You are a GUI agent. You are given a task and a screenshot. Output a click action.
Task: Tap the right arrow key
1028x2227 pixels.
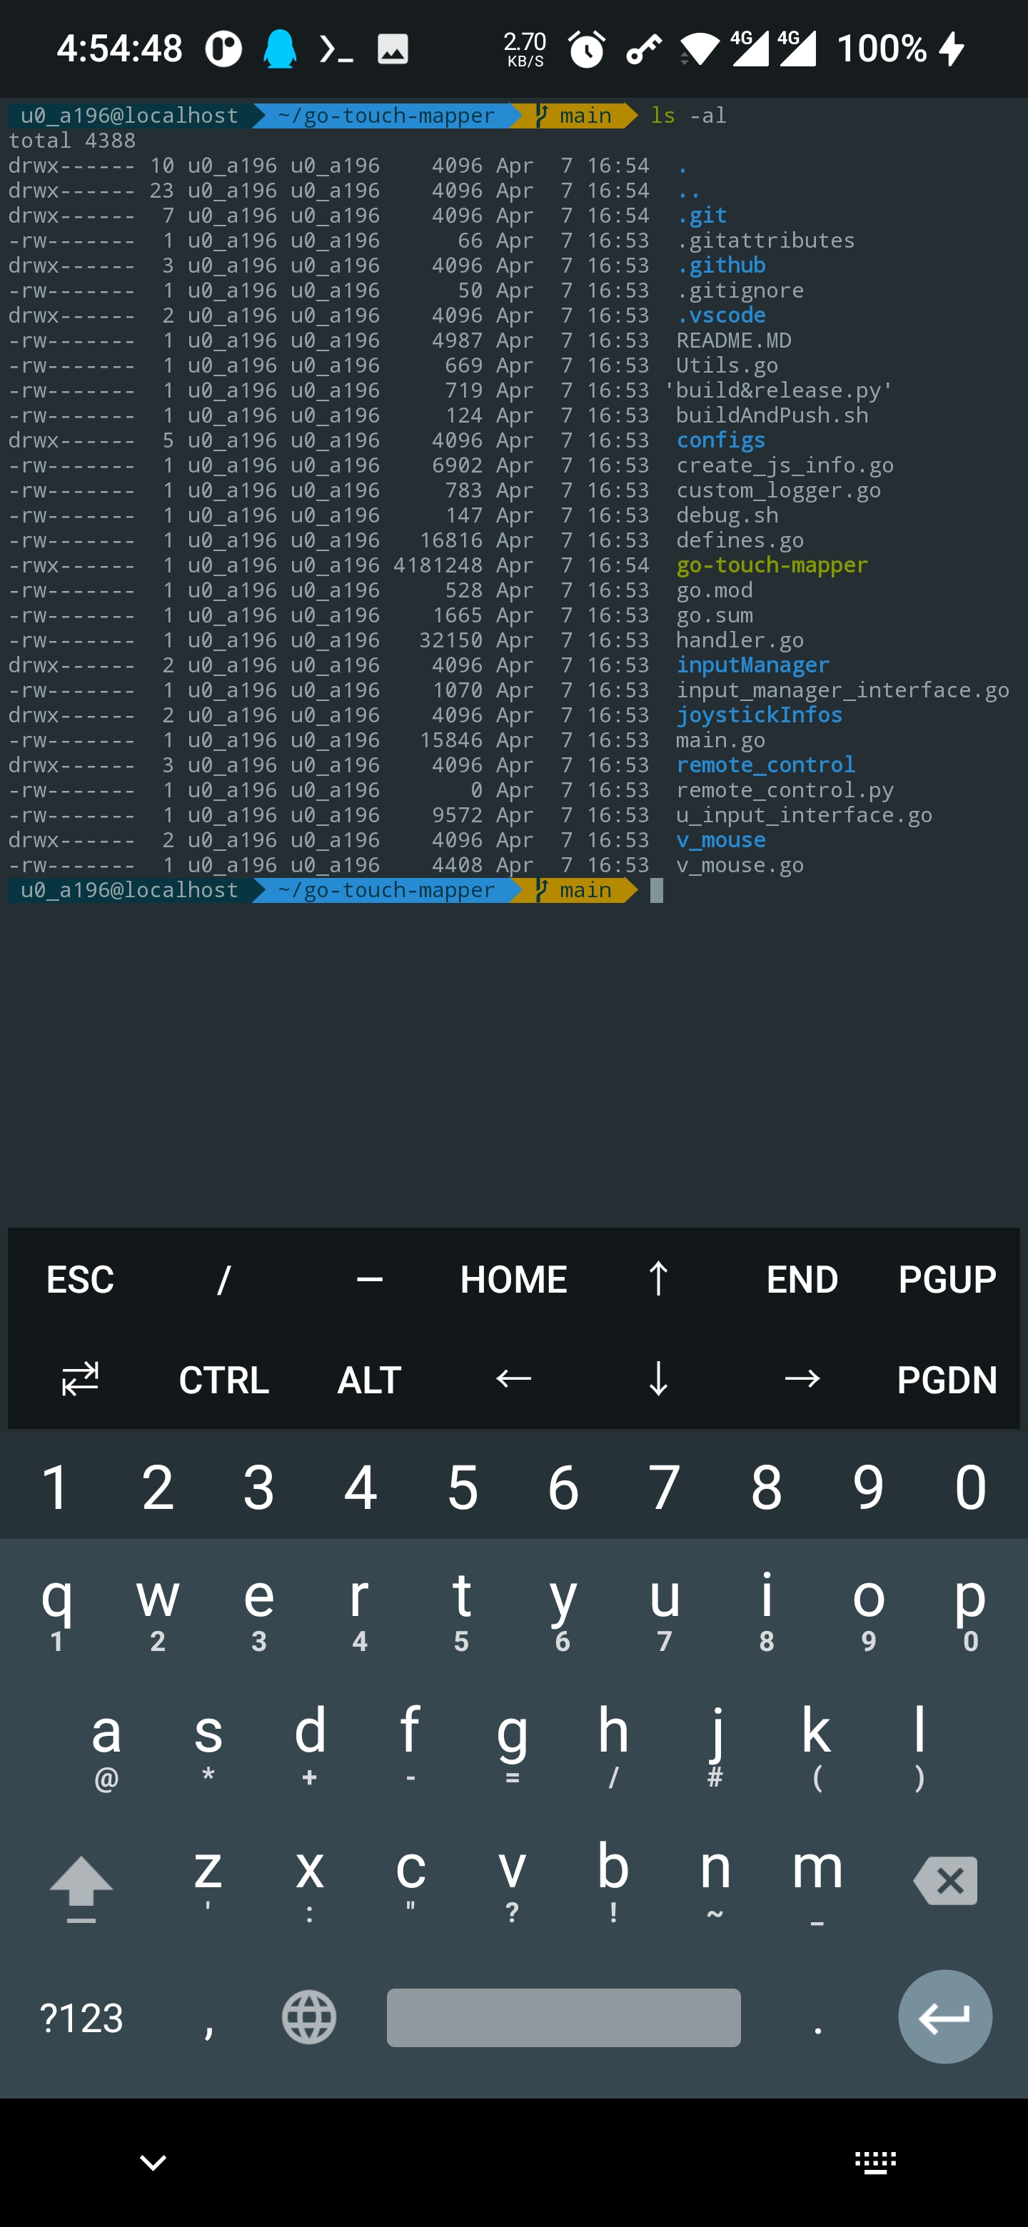click(x=802, y=1379)
